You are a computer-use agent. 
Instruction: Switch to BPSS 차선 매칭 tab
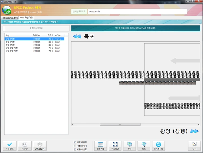pyautogui.click(x=26, y=18)
